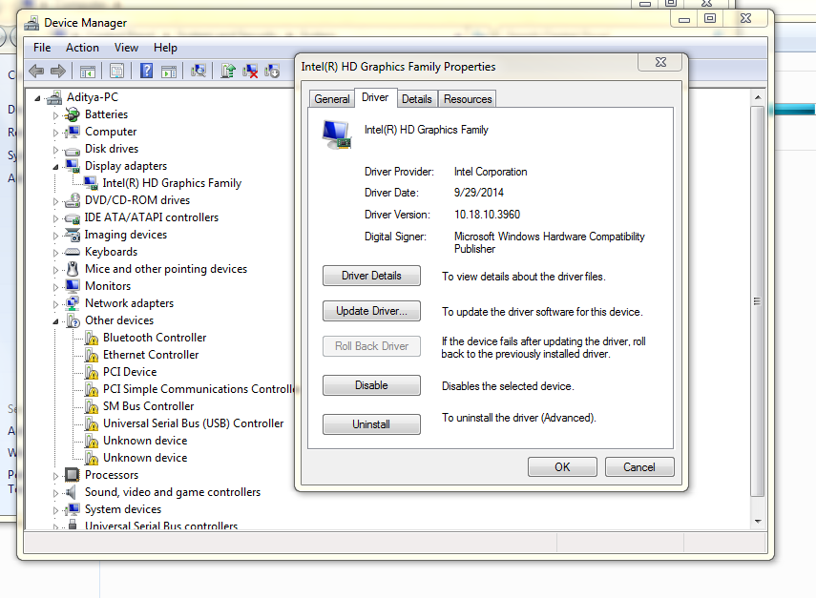The width and height of the screenshot is (816, 598).
Task: Click the Update Driver... button
Action: (x=371, y=311)
